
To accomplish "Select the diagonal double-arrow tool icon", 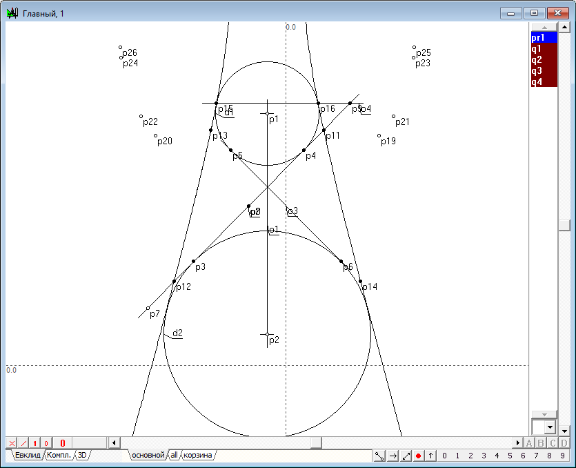I will pos(406,456).
